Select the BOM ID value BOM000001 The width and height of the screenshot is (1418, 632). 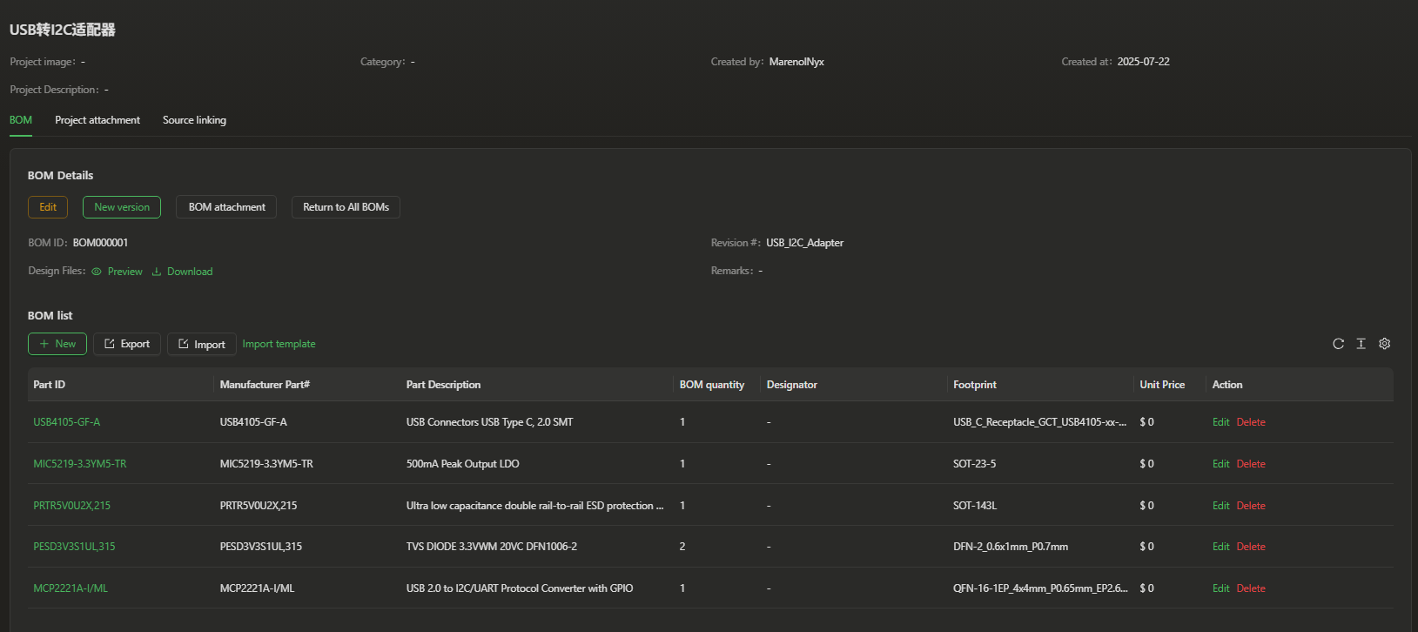pos(100,243)
